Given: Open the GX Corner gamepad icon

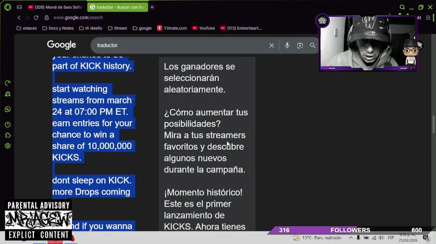Looking at the screenshot, I should (19, 7).
